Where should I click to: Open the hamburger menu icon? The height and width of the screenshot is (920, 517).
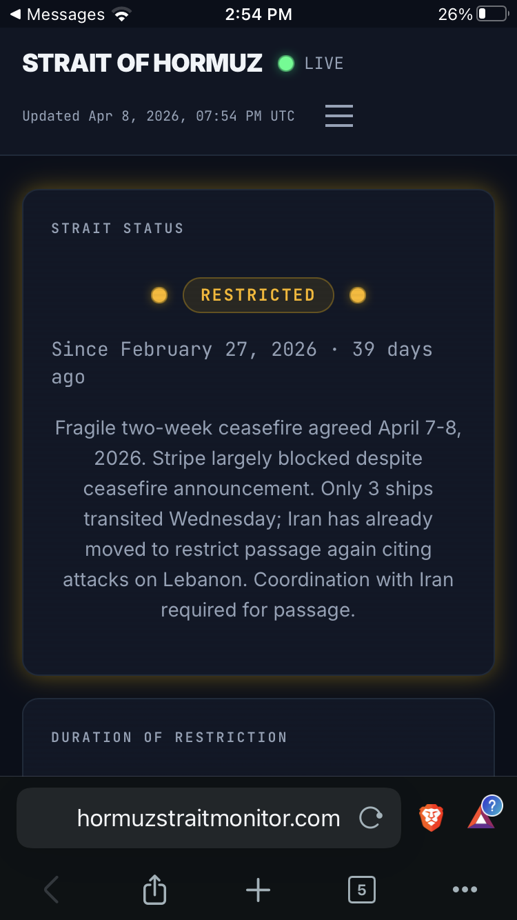[338, 116]
